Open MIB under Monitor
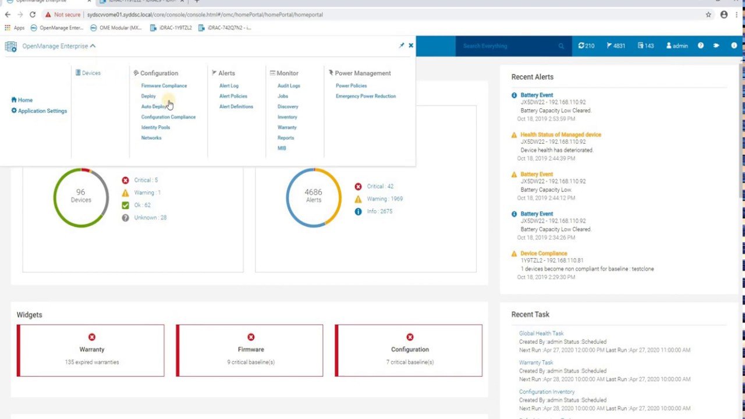The height and width of the screenshot is (419, 745). (282, 148)
